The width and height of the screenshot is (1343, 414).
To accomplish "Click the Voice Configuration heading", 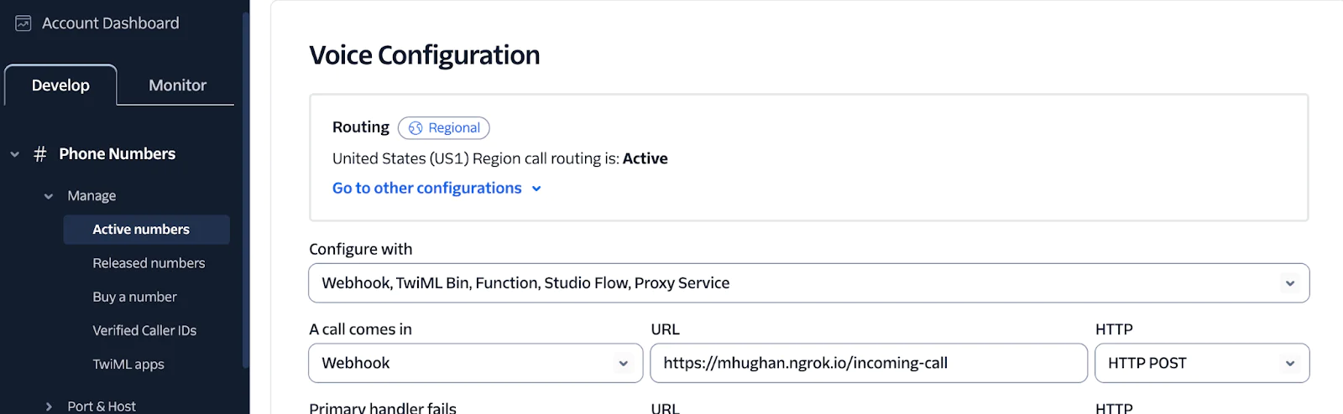I will [x=425, y=55].
